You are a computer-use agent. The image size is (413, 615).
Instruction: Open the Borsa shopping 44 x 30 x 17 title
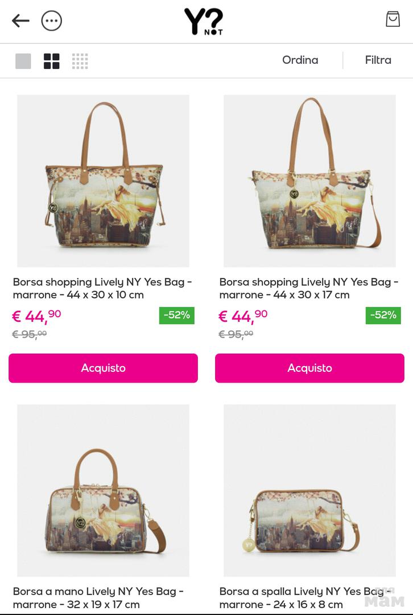coord(309,288)
